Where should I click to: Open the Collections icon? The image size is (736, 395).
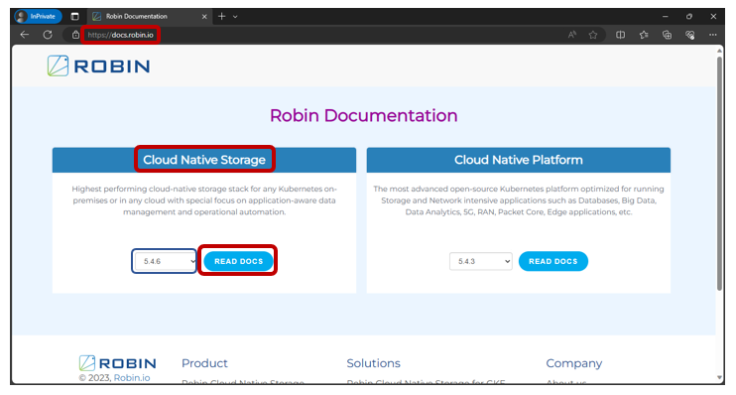tap(667, 35)
